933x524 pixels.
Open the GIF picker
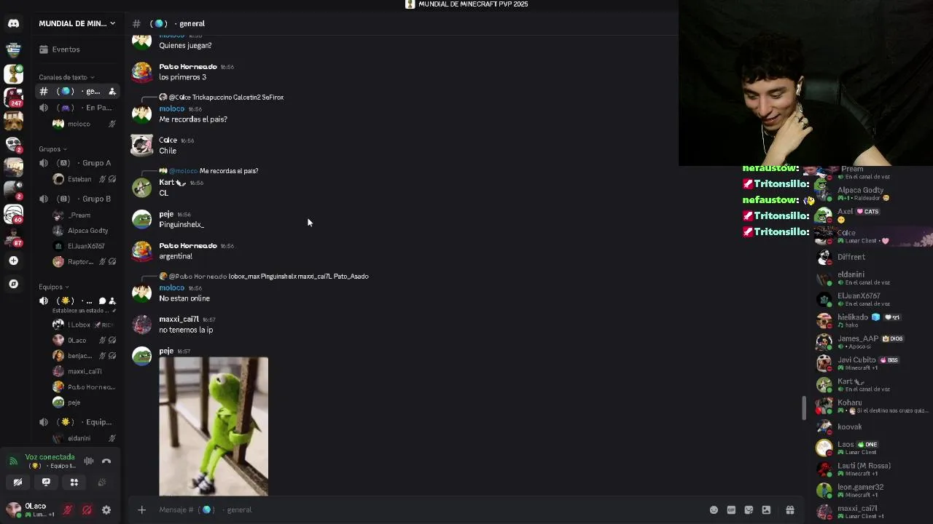click(x=731, y=509)
